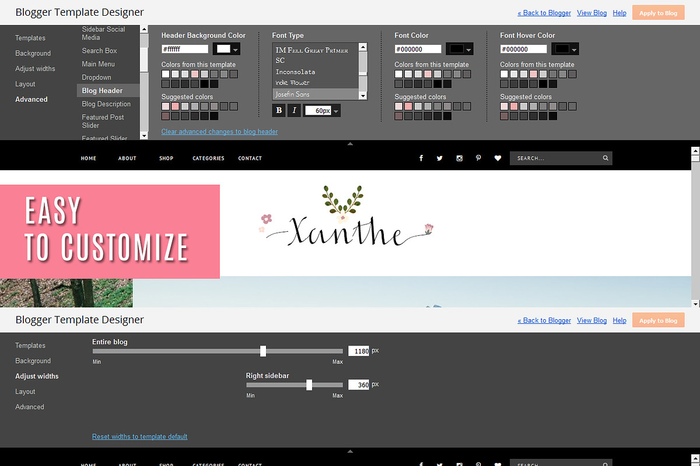Open Header Background Color picker dropdown
700x466 pixels.
[x=226, y=49]
